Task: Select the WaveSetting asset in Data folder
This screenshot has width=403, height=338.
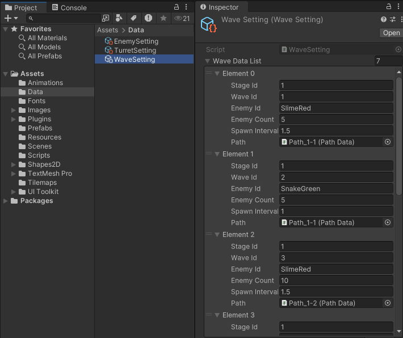Action: pos(144,60)
